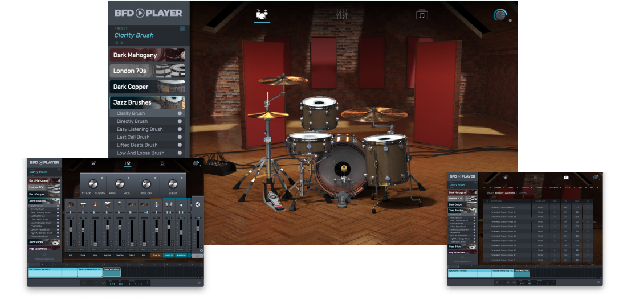Viewport: 627px width, 300px height.
Task: Show info for Easy Listening Brush preset
Action: click(180, 129)
